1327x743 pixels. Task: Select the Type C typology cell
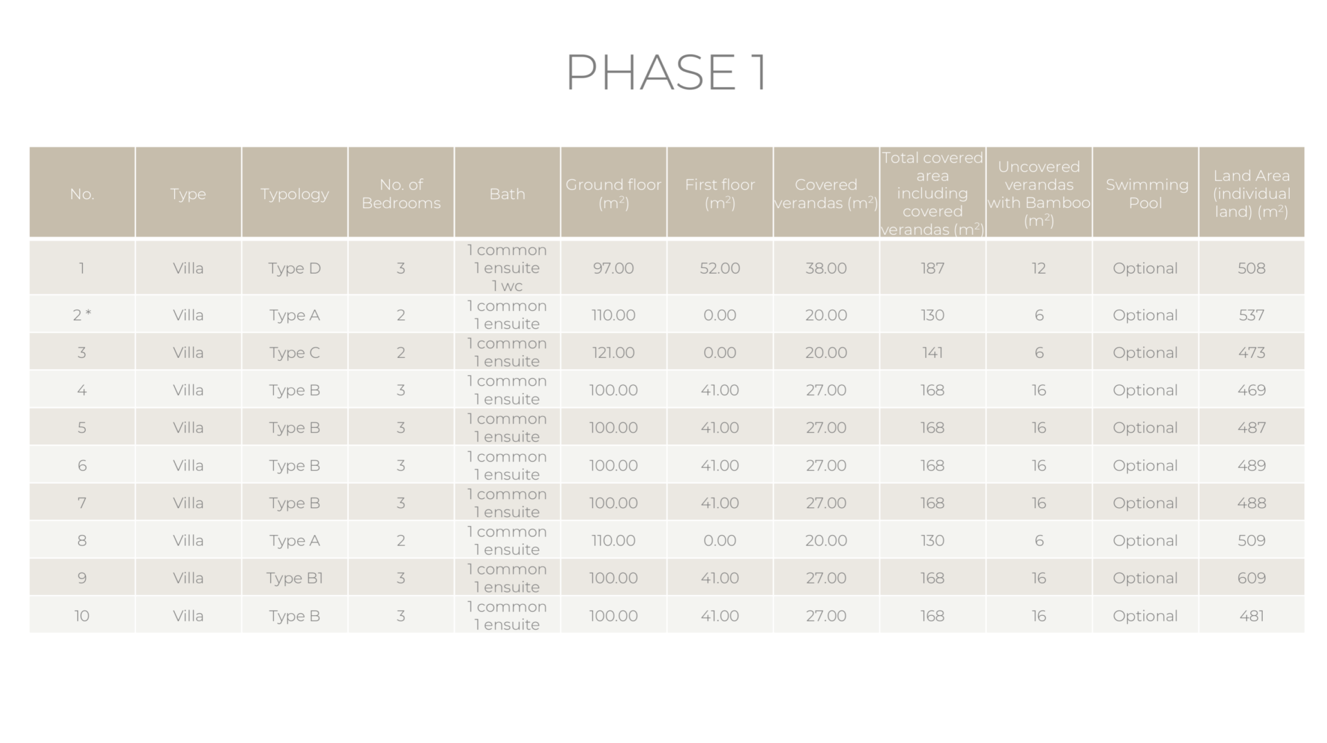(294, 352)
